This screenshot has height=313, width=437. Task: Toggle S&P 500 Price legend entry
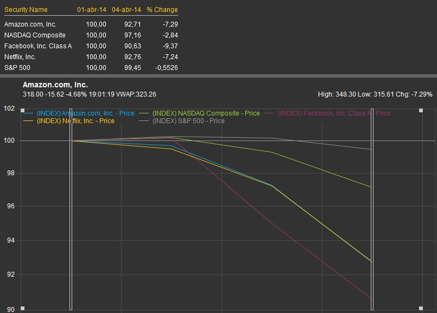(x=182, y=121)
